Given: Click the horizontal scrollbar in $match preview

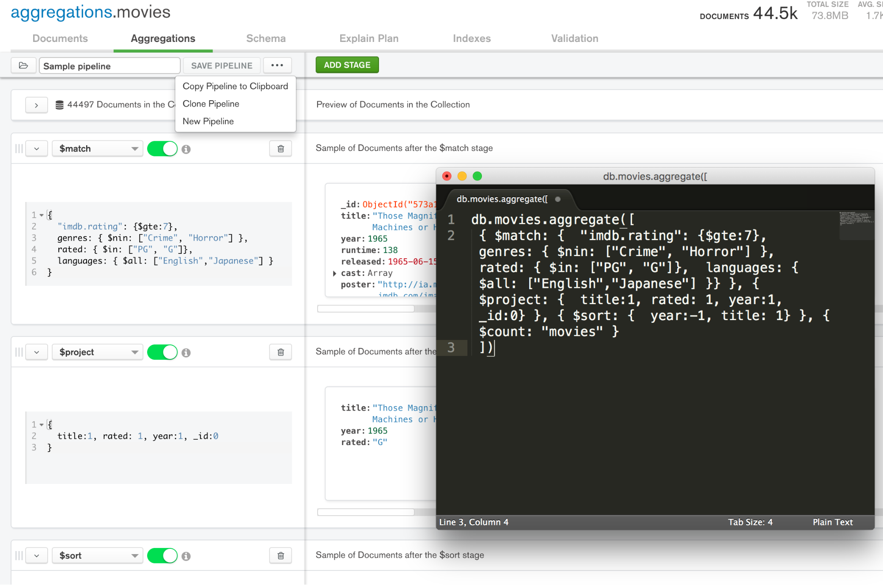Looking at the screenshot, I should point(366,308).
